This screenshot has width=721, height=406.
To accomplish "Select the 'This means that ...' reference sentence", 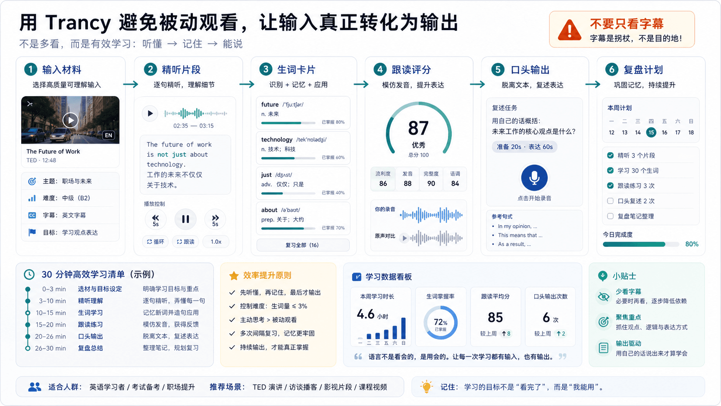I will [520, 235].
